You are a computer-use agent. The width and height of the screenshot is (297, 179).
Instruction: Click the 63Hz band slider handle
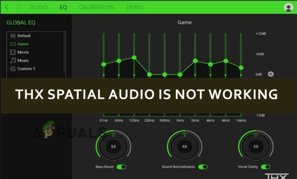coord(119,61)
